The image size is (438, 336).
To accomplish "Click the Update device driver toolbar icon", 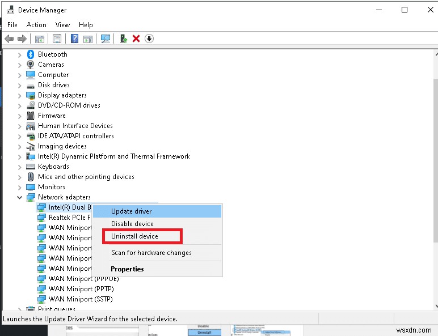I will pos(123,39).
